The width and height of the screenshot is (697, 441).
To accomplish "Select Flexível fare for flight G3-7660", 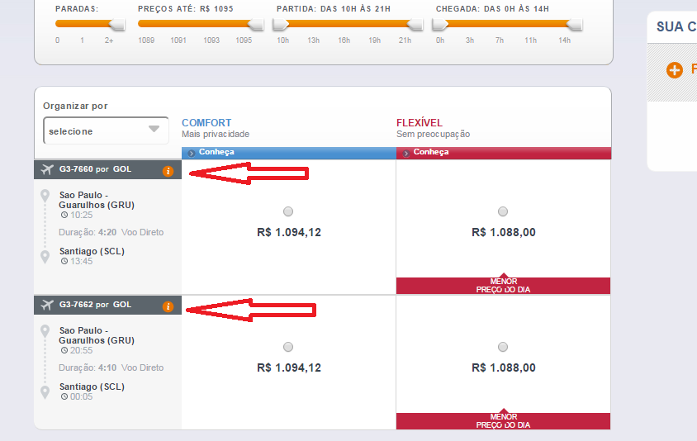I will [503, 211].
